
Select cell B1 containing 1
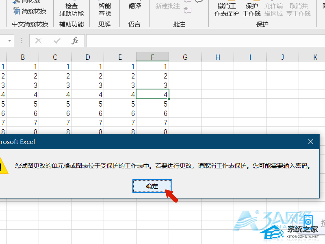coord(23,66)
